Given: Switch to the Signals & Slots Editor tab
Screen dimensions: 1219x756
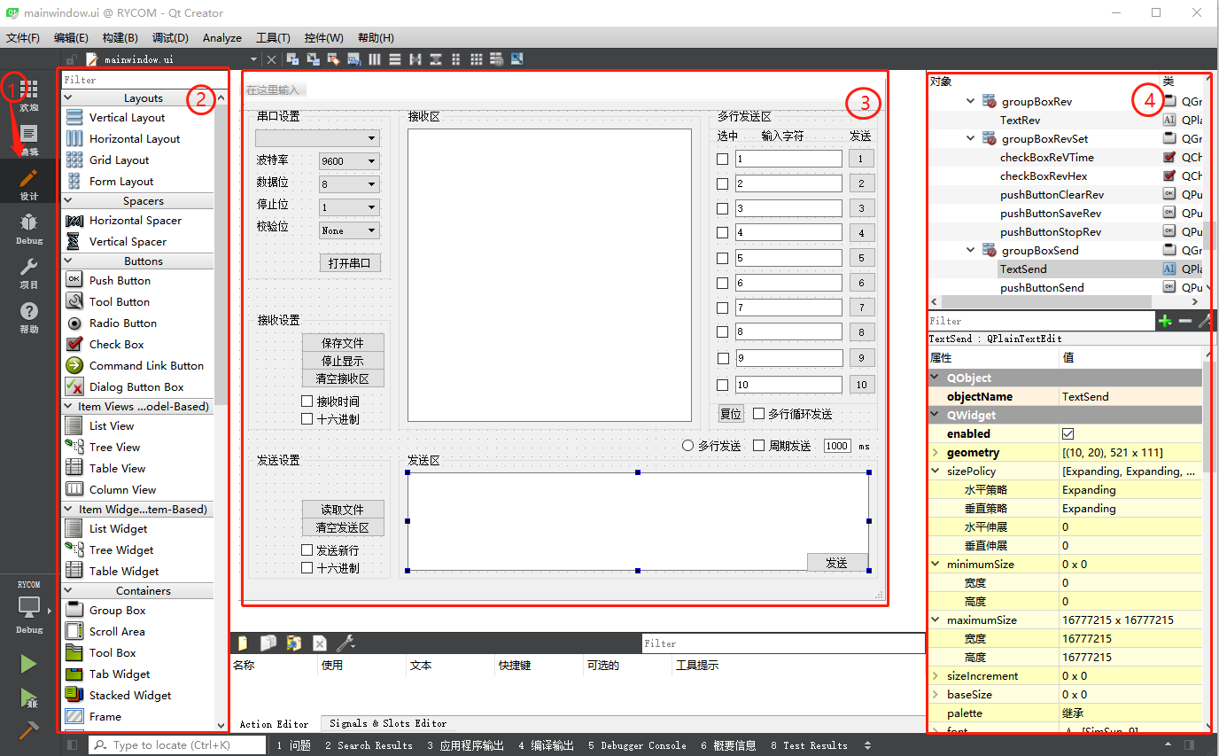Looking at the screenshot, I should click(x=387, y=723).
